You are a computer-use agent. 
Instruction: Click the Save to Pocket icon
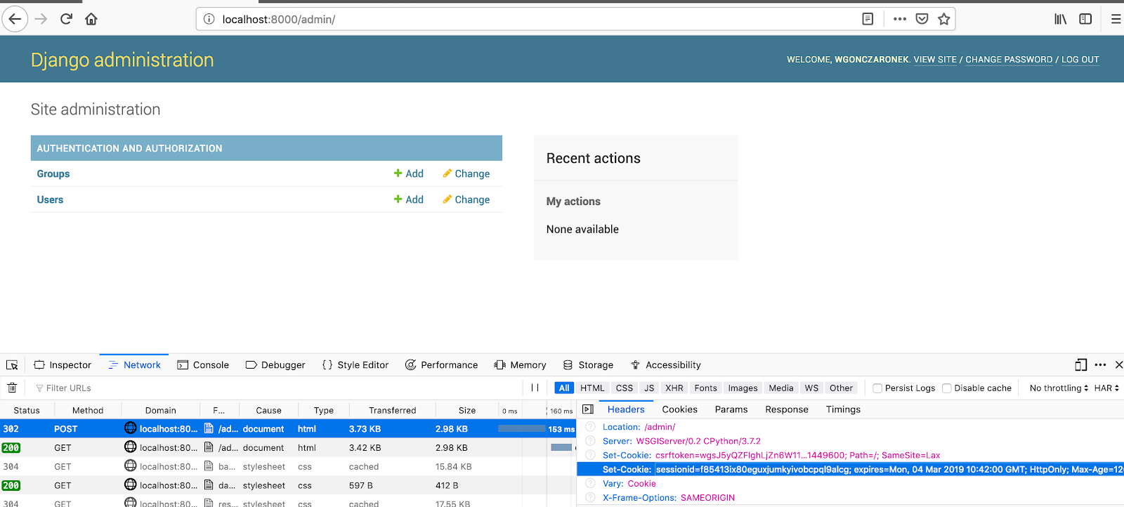click(x=922, y=19)
